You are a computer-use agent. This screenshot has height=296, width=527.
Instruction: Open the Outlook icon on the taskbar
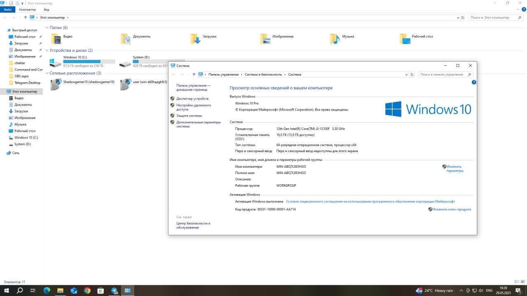point(74,291)
